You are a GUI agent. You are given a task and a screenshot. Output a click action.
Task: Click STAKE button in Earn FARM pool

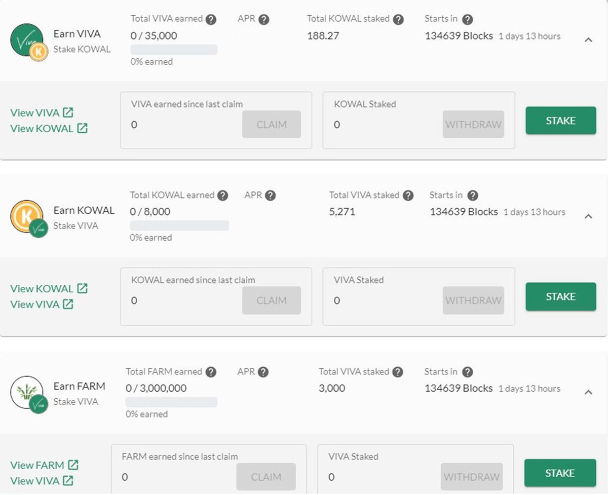point(560,473)
